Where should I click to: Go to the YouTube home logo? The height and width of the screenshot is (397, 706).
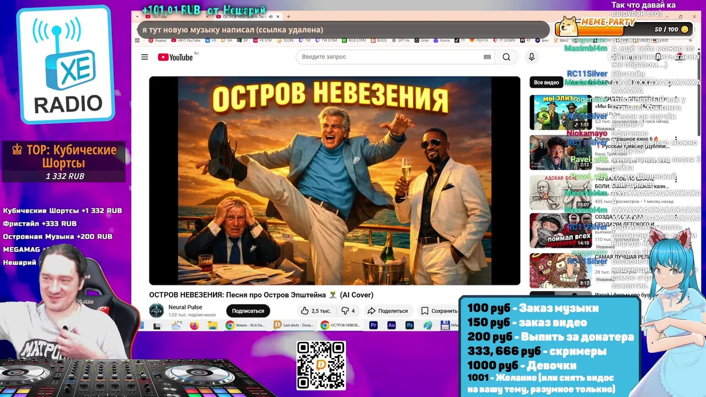175,57
